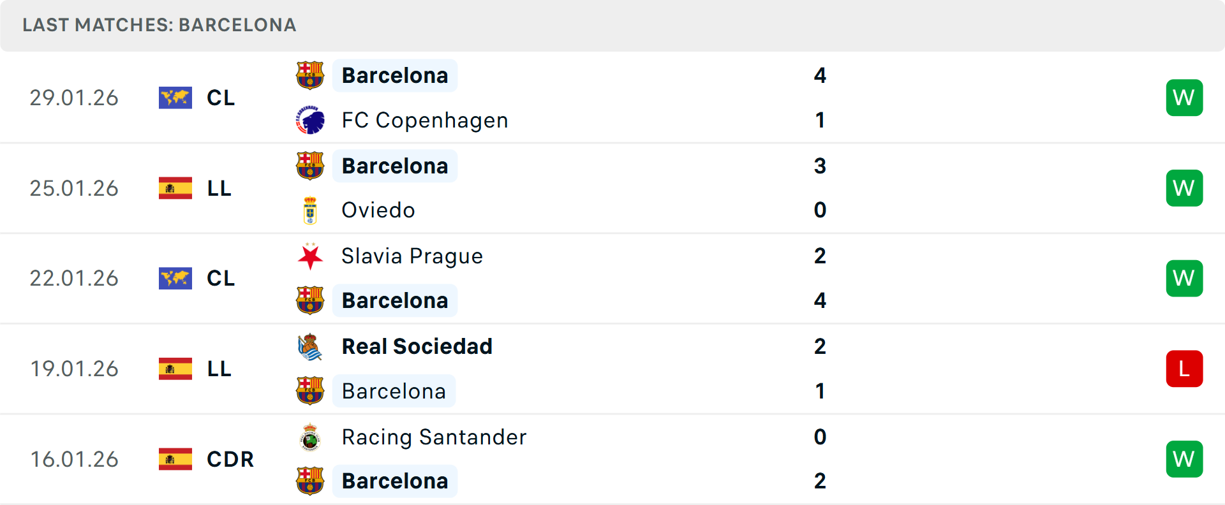Open the Slavia Prague red star logo
Screen dimensions: 1225x505
click(x=311, y=256)
